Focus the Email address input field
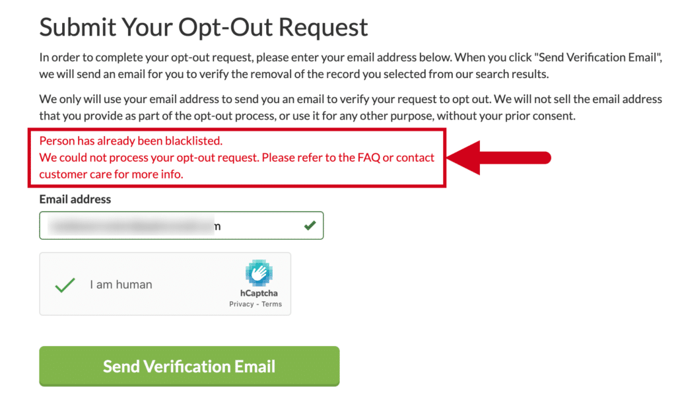This screenshot has height=420, width=676. coord(182,226)
